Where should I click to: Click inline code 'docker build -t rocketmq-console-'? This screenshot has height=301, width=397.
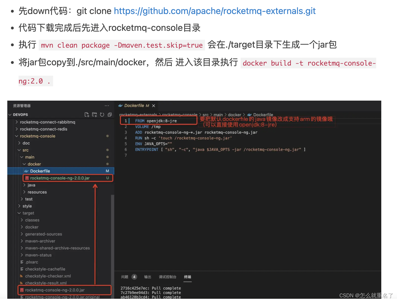(309, 63)
